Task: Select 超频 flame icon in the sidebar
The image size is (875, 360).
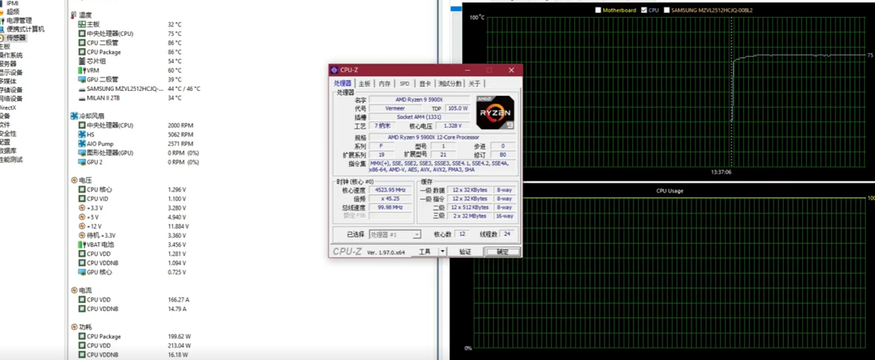Action: click(x=2, y=11)
